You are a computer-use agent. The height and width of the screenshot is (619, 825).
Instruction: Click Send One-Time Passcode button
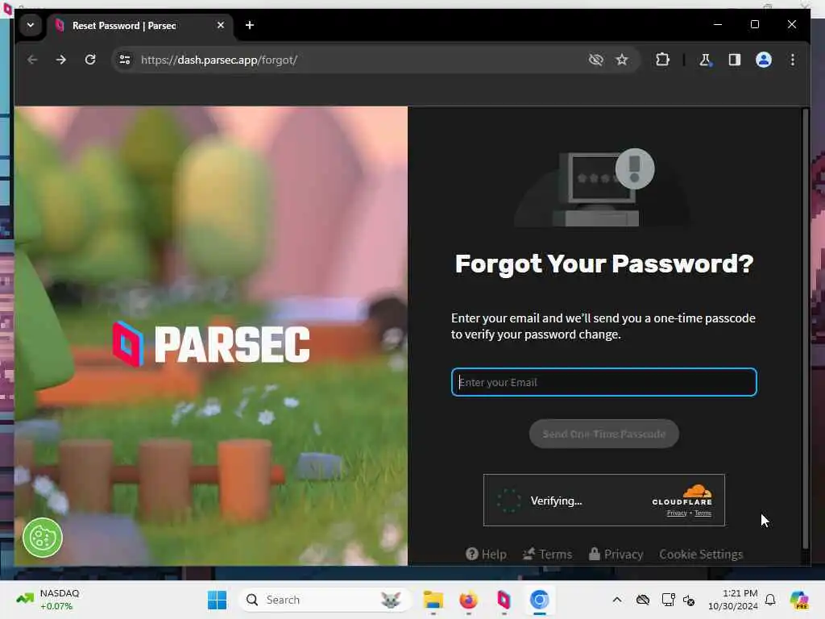[x=604, y=434]
